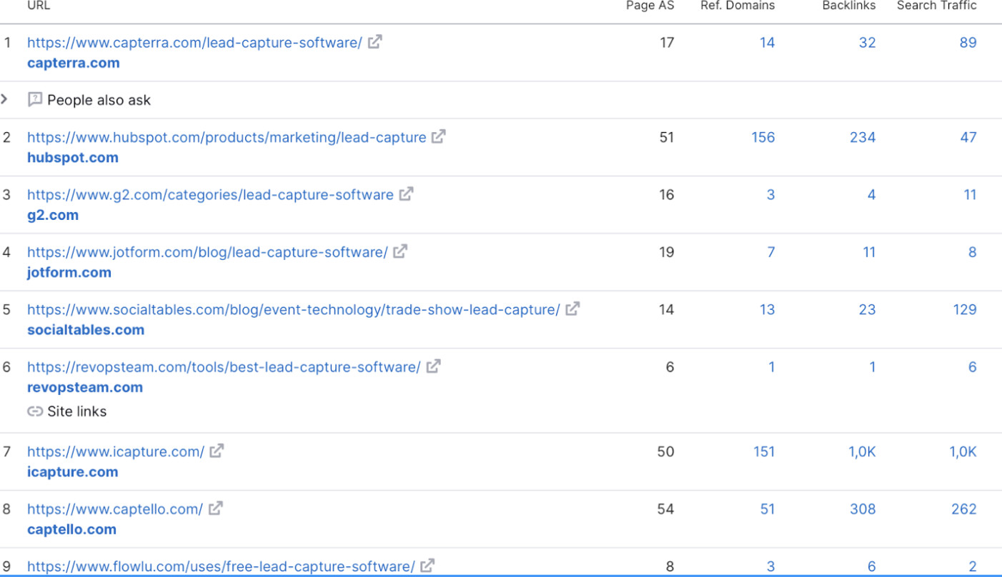Open external link icon for flowlu URL
Image resolution: width=1002 pixels, height=577 pixels.
427,566
